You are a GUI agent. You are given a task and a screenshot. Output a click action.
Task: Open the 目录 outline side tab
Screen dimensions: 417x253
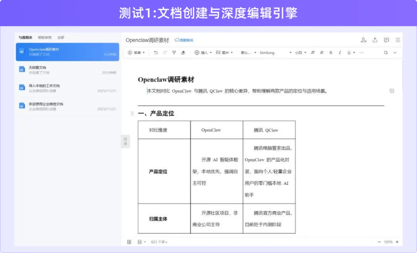125,142
